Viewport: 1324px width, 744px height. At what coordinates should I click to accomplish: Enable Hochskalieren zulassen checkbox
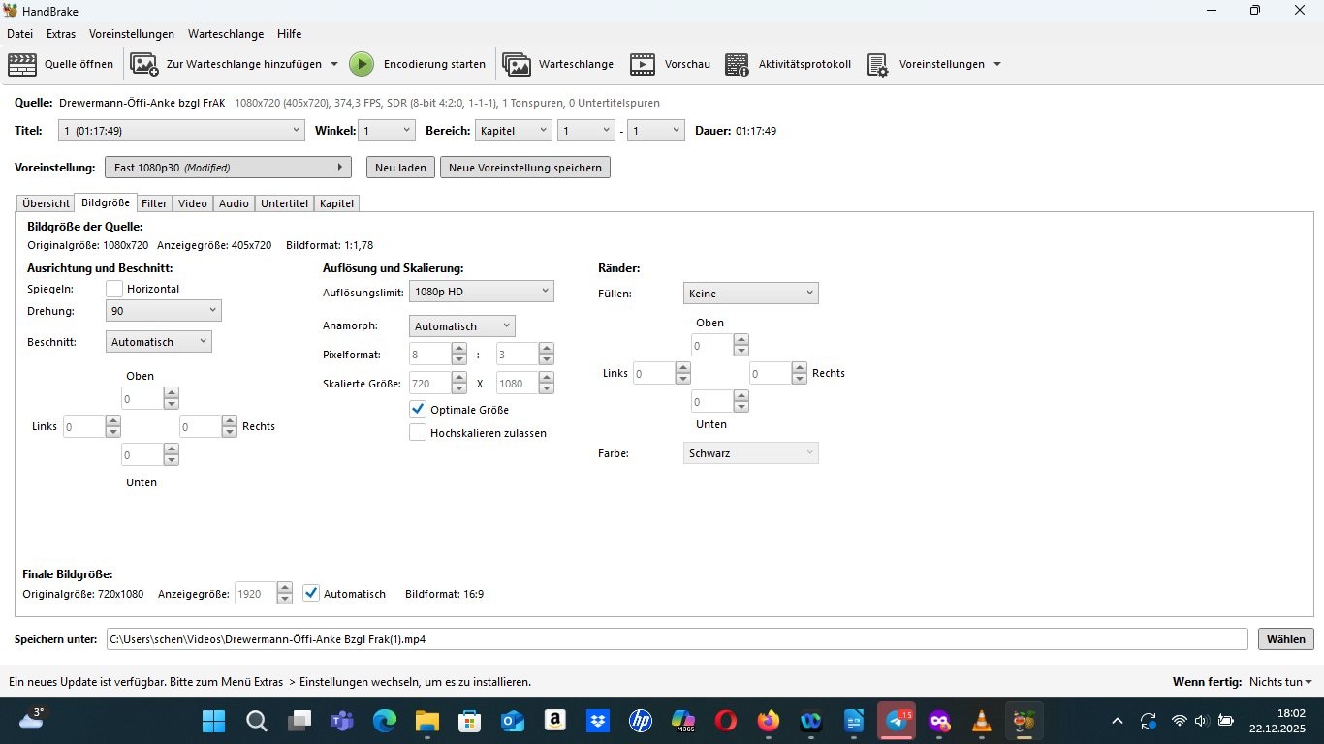click(418, 433)
